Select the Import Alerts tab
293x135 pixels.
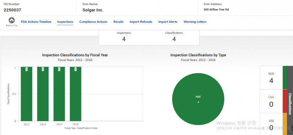pyautogui.click(x=168, y=22)
